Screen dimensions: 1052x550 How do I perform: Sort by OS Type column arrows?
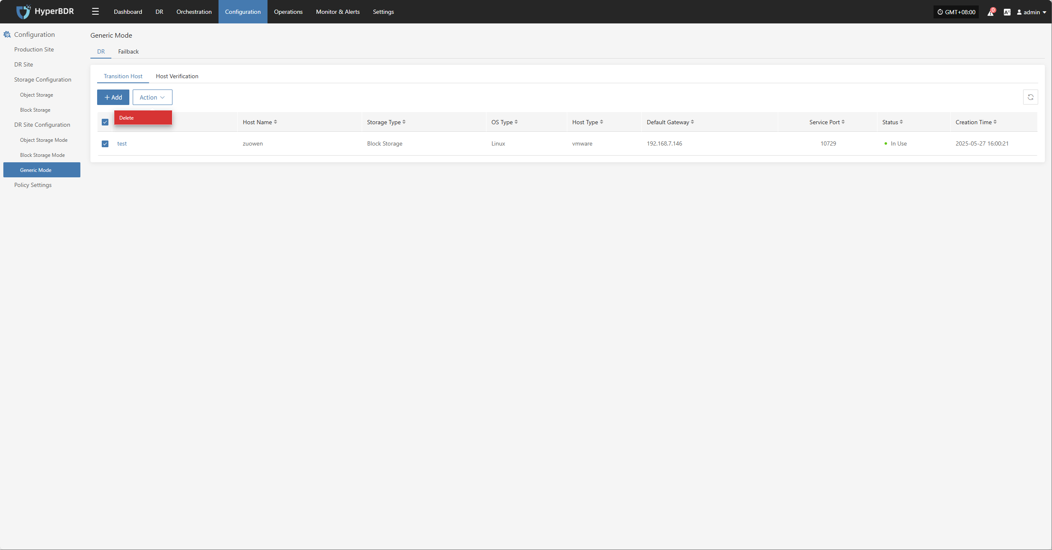[516, 122]
